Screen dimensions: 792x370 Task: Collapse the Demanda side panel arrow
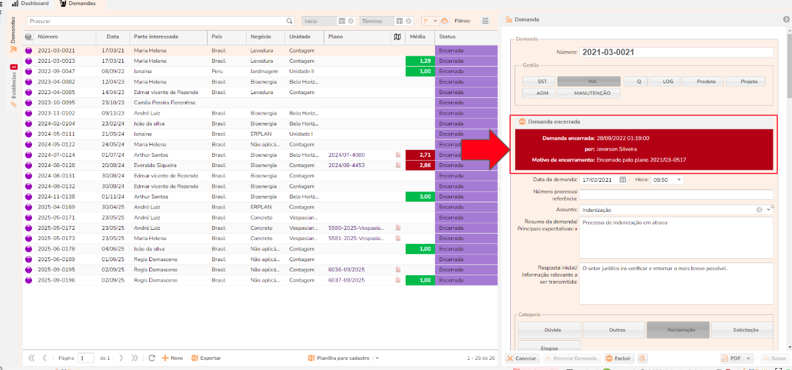click(786, 20)
